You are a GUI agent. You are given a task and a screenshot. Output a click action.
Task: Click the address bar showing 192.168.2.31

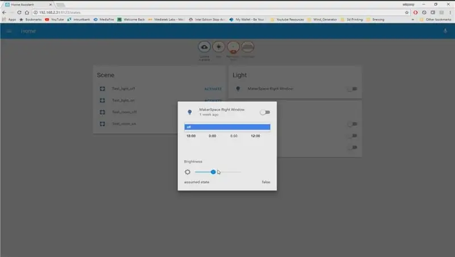tap(218, 13)
